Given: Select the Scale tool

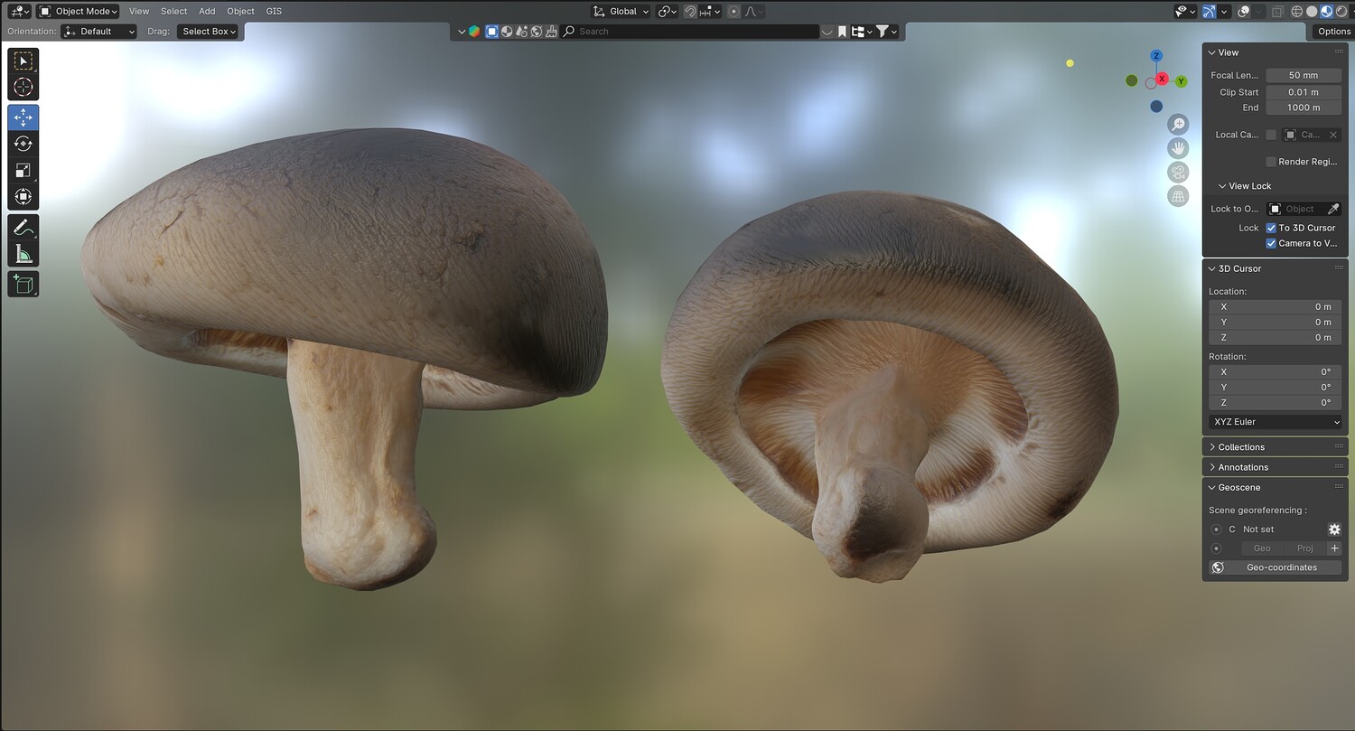Looking at the screenshot, I should [23, 170].
